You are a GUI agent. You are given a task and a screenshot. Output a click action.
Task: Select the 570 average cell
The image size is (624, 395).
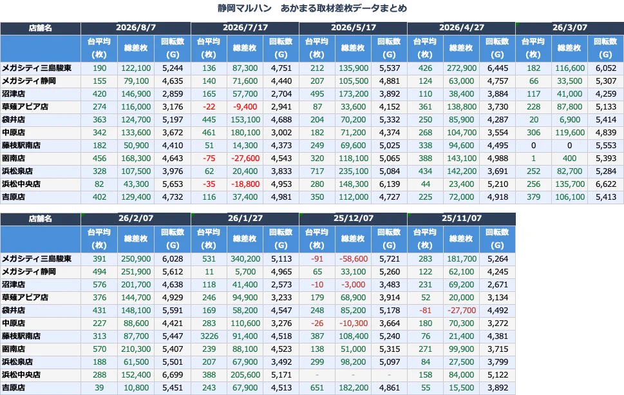[x=99, y=349]
